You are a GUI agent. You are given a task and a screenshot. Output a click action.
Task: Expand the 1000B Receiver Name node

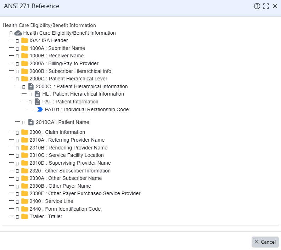[17, 56]
